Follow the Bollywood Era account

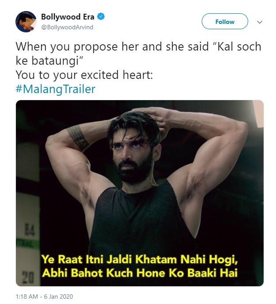[x=225, y=21]
